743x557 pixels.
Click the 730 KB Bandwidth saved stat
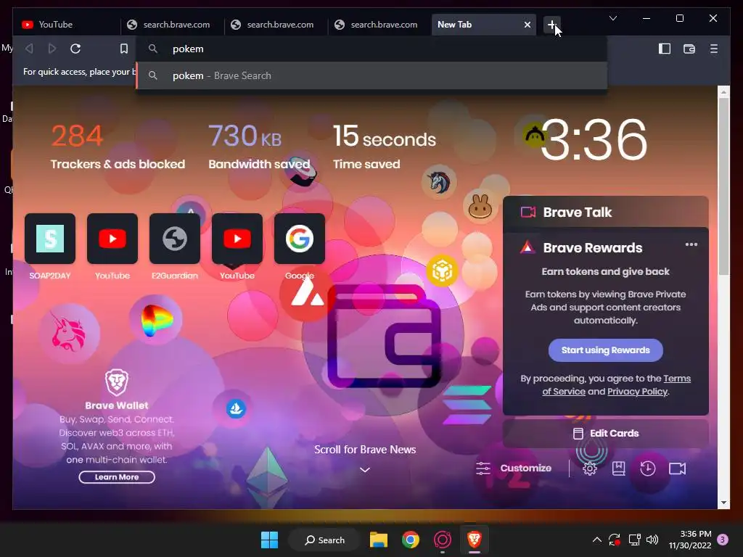click(259, 147)
